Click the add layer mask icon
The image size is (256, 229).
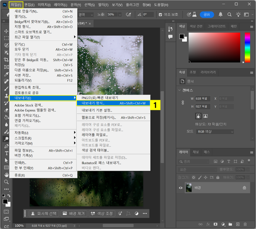(215, 224)
